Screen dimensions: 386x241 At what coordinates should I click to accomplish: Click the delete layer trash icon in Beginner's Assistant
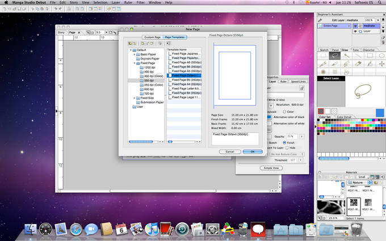click(383, 43)
